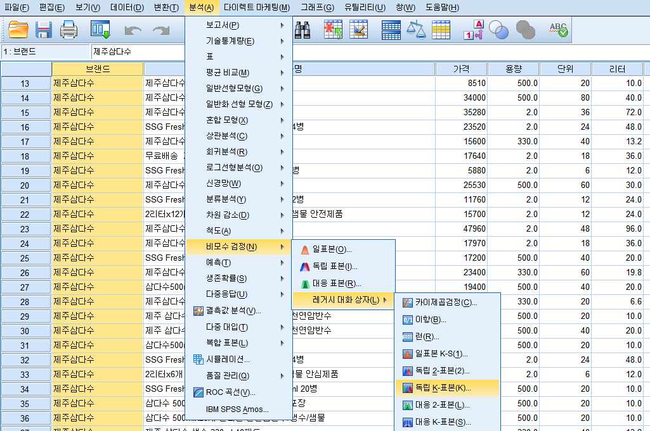650x431 pixels.
Task: Open the 그래프(G) menu
Action: (x=318, y=8)
